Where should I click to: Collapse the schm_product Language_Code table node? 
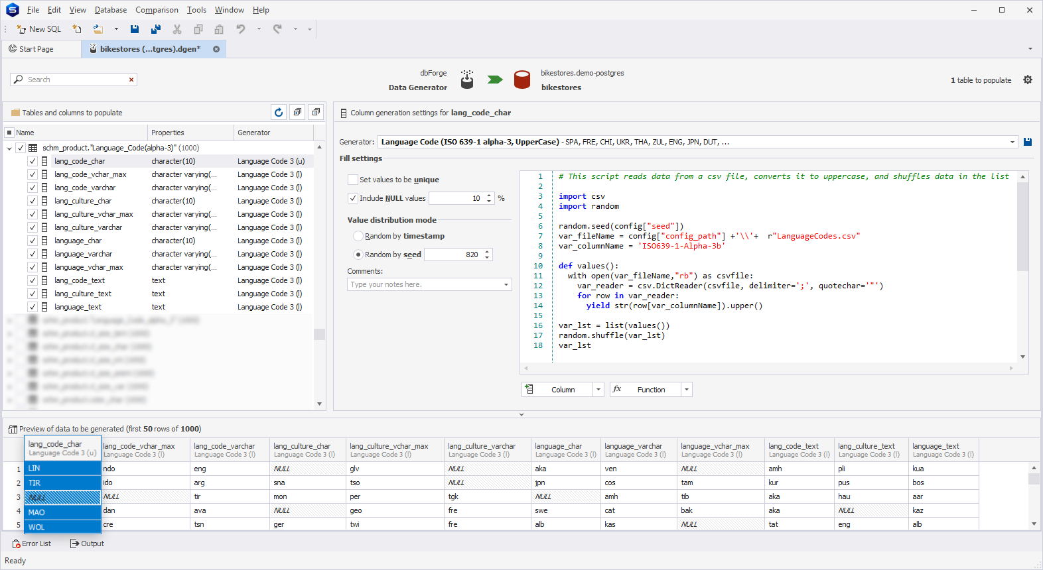(x=9, y=148)
